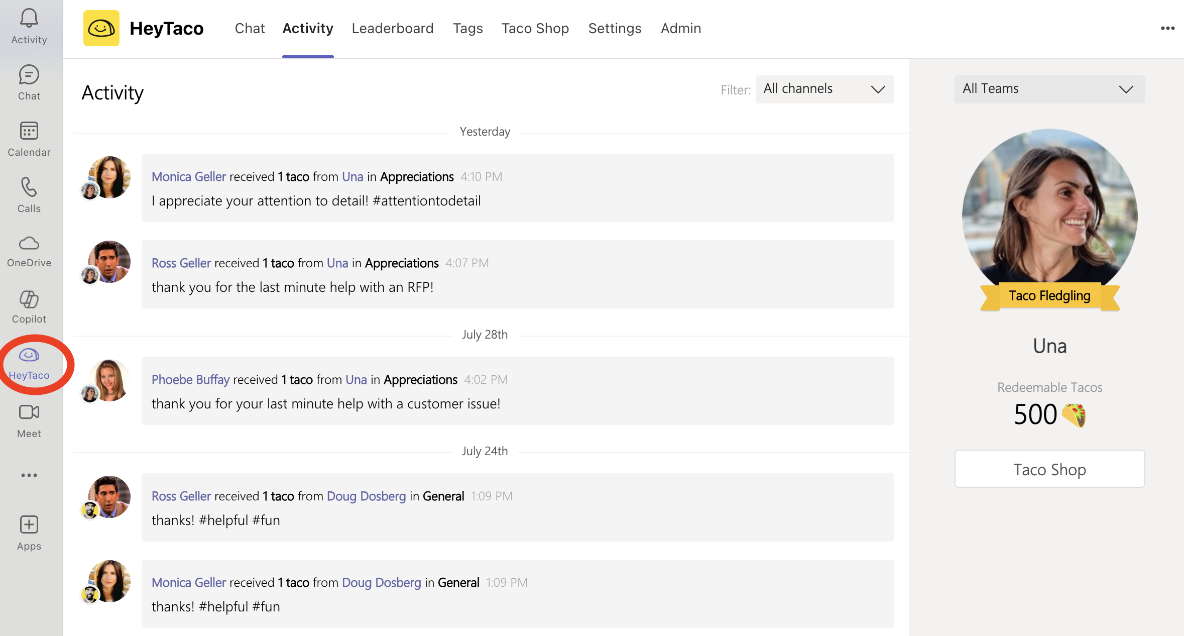This screenshot has width=1184, height=636.
Task: Click Ross Geller's avatar on the July 24th post
Action: [109, 496]
